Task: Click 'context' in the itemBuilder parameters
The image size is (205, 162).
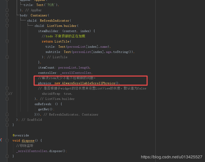Action: click(70, 31)
